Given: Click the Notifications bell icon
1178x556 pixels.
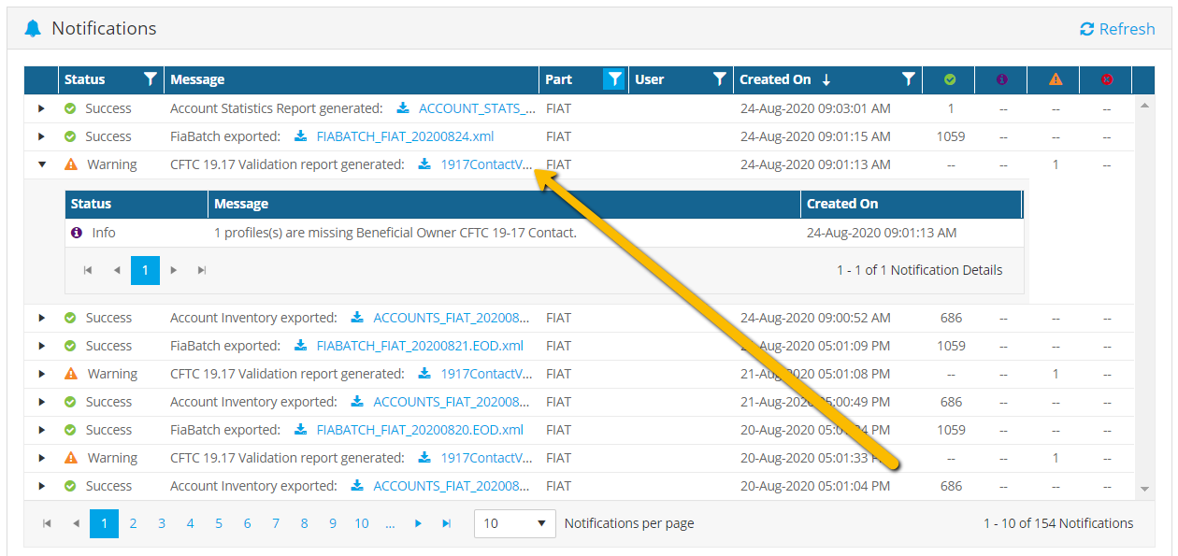Looking at the screenshot, I should [x=33, y=28].
